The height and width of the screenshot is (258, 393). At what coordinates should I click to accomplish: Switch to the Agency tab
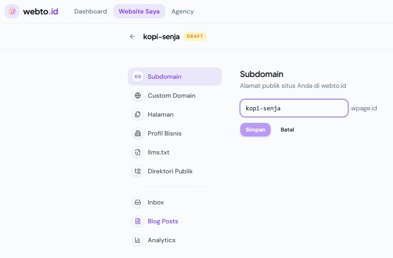tap(182, 11)
